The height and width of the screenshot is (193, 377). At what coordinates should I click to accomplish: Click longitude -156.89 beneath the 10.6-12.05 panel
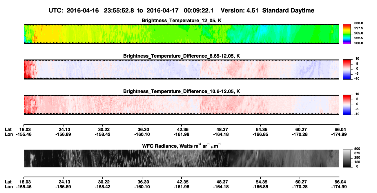[x=63, y=134]
